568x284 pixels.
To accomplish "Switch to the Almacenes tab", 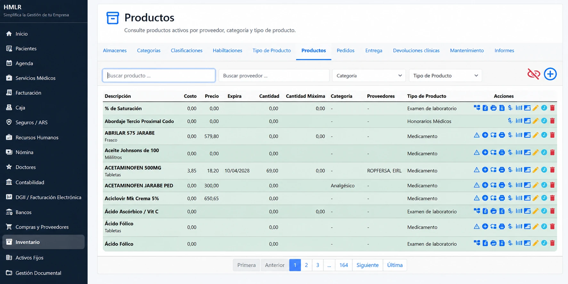I will [x=115, y=51].
